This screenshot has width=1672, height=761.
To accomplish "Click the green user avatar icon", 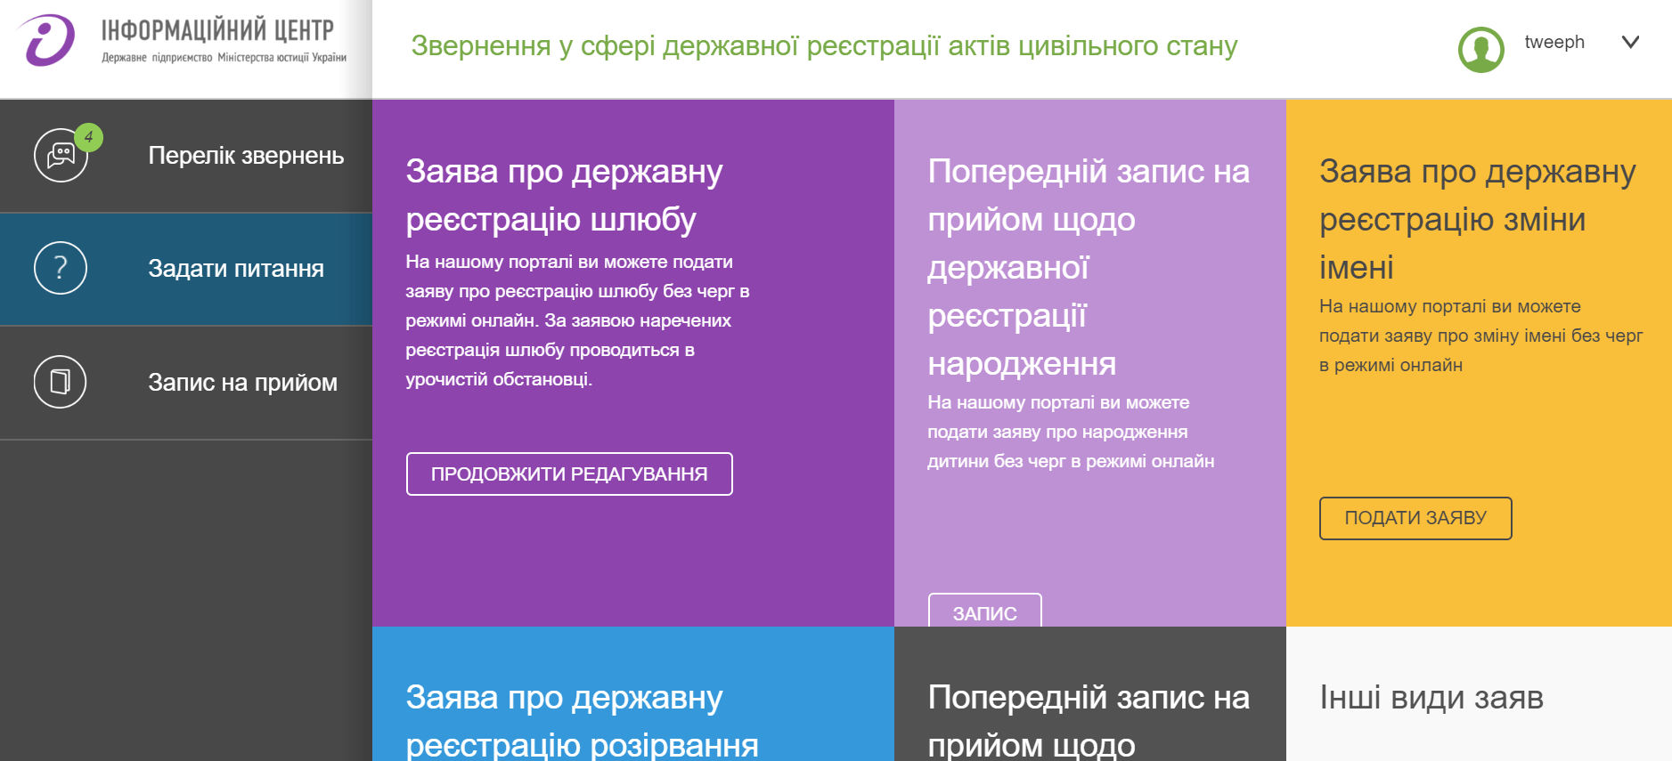I will coord(1480,49).
